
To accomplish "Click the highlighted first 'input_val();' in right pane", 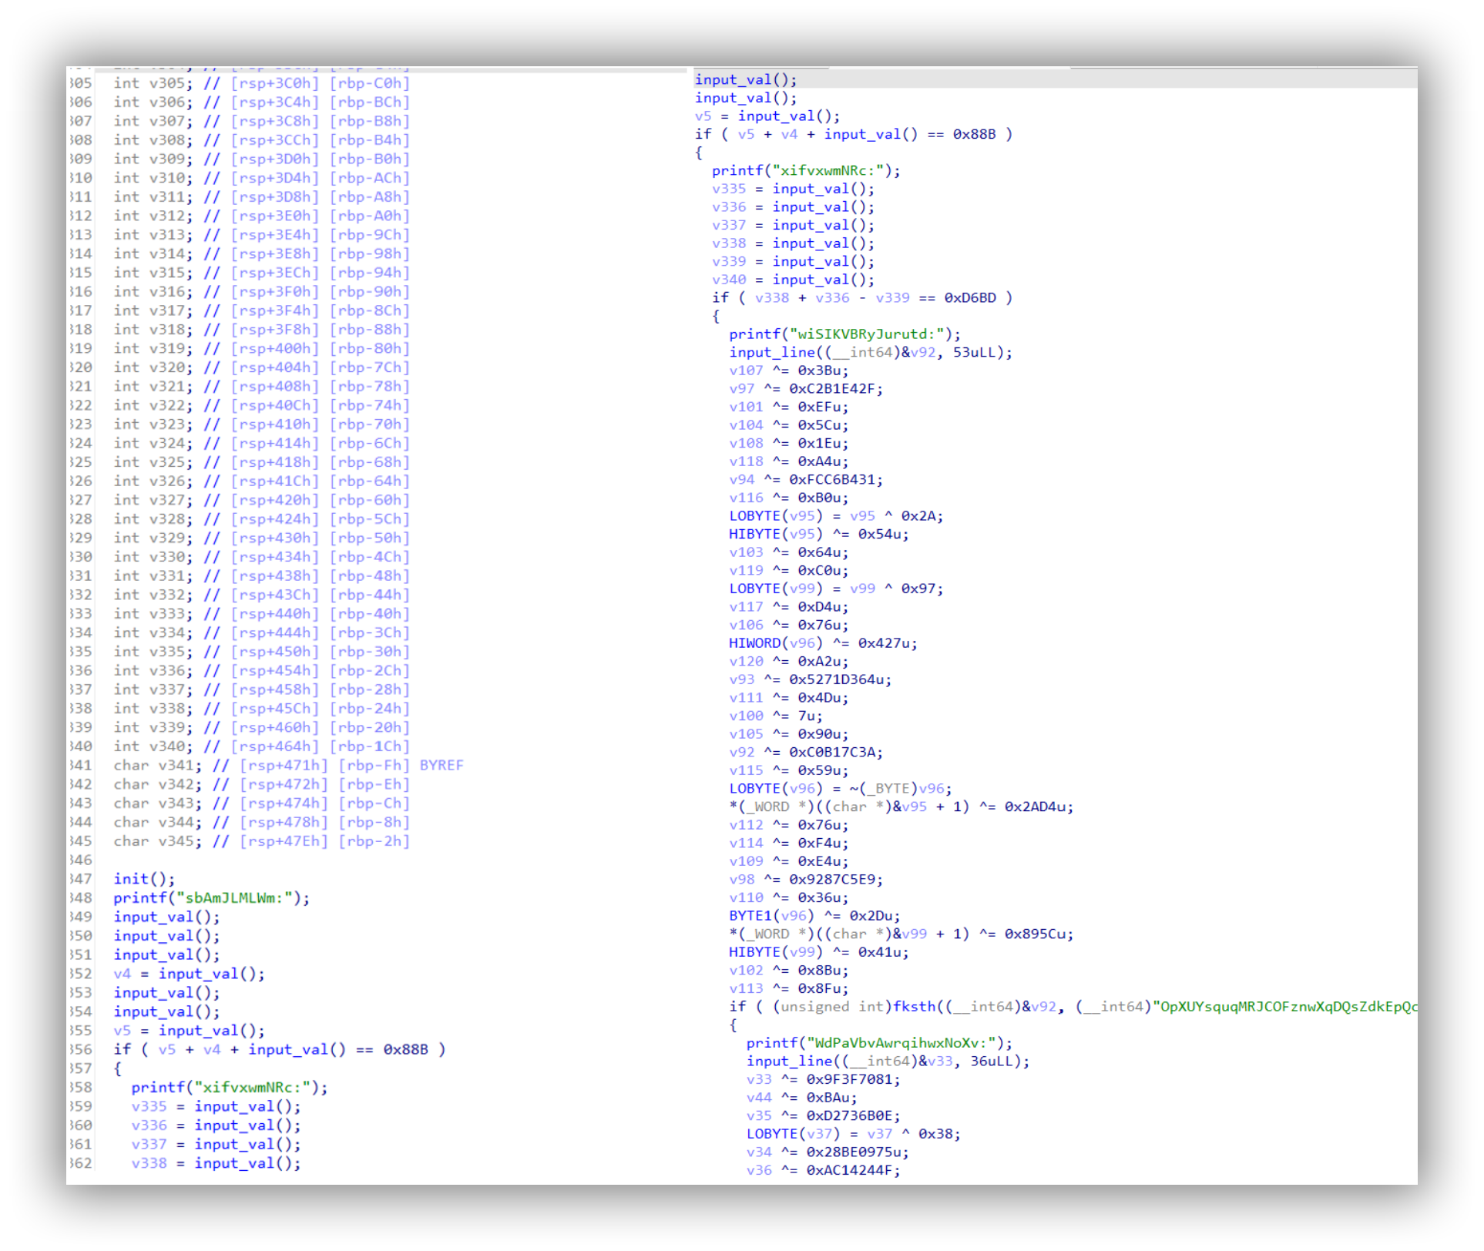I will click(746, 80).
